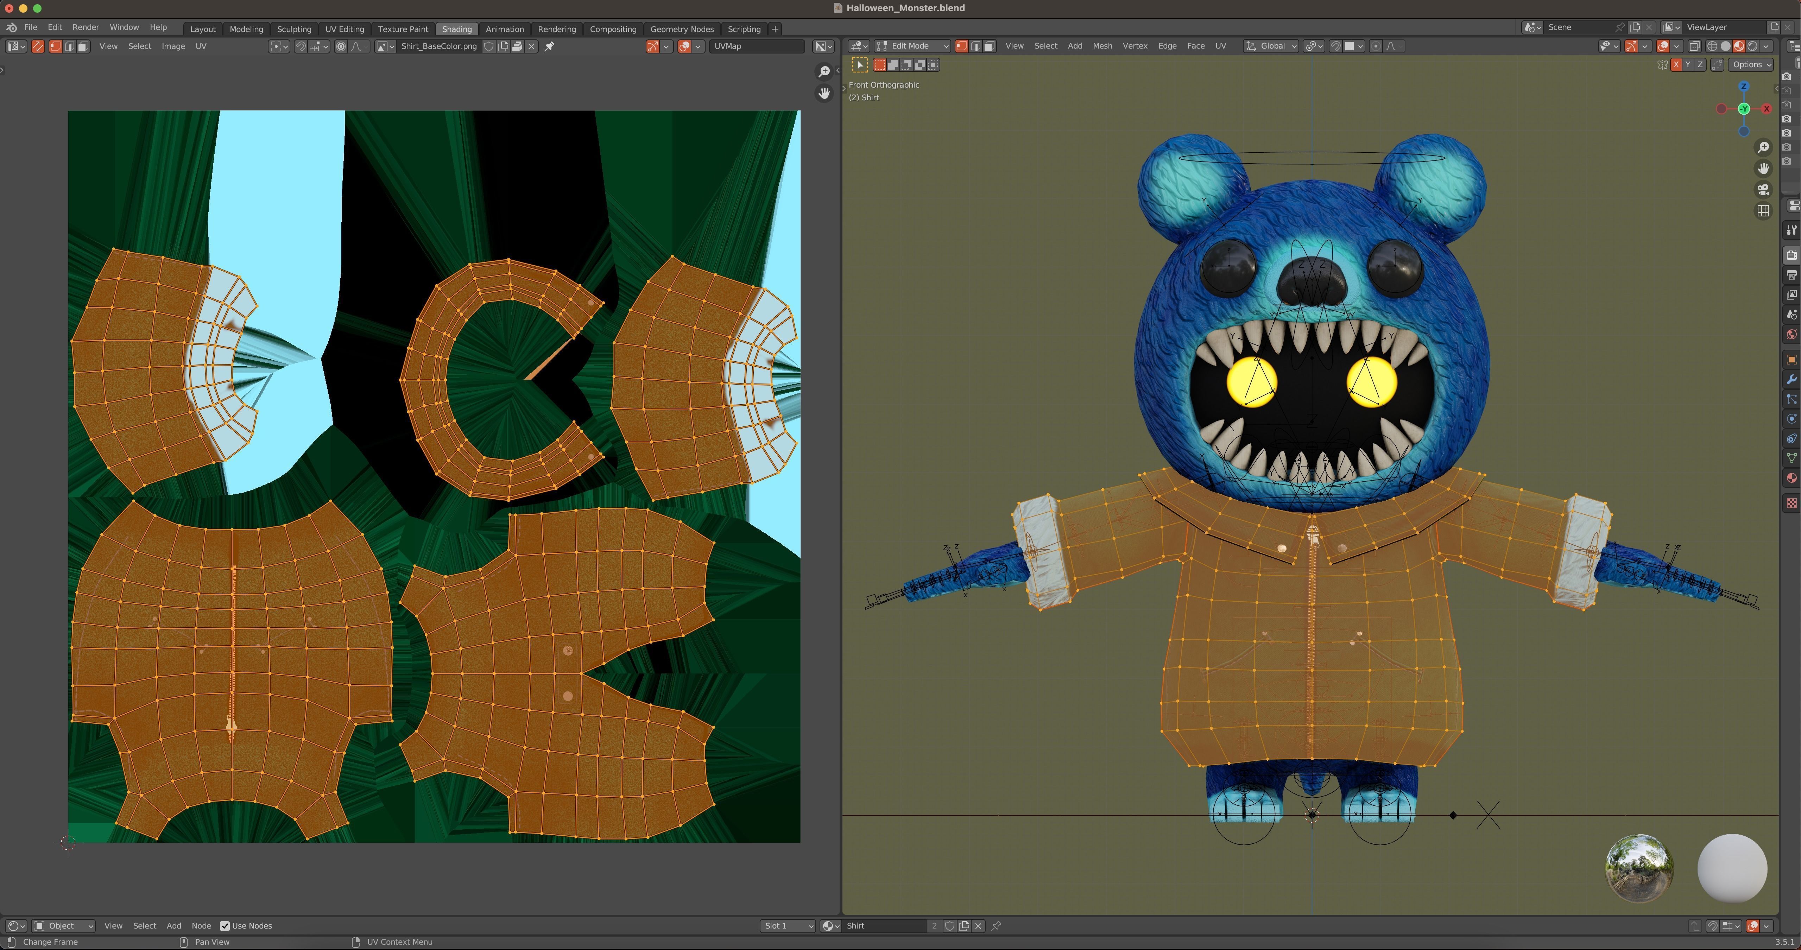This screenshot has width=1801, height=950.
Task: Toggle image pin in UV editor header
Action: click(550, 46)
